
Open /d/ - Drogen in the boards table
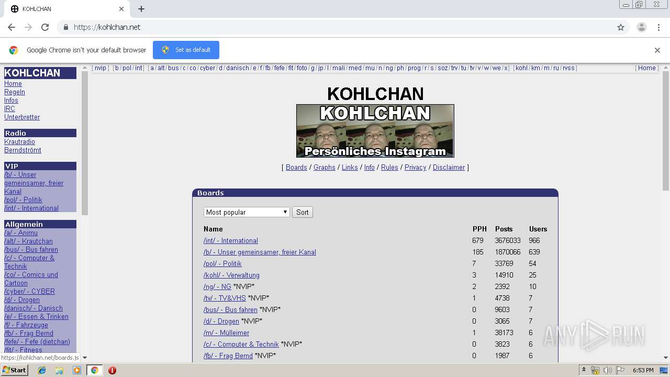click(221, 321)
